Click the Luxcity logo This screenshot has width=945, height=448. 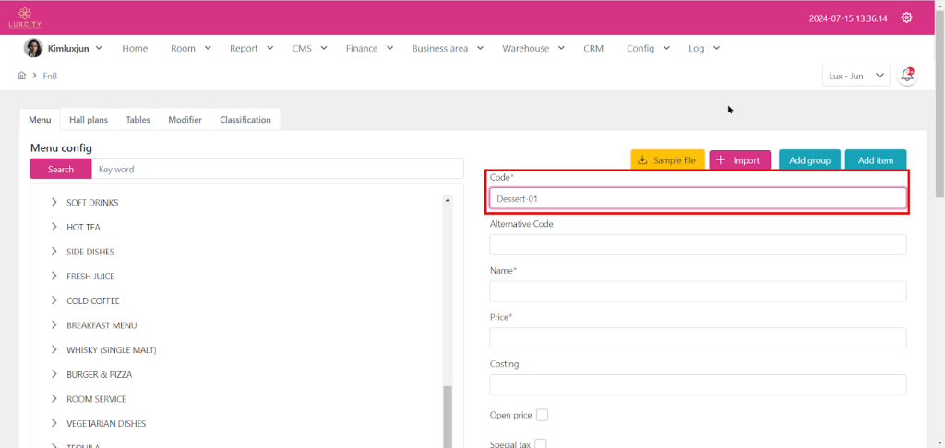pyautogui.click(x=26, y=18)
